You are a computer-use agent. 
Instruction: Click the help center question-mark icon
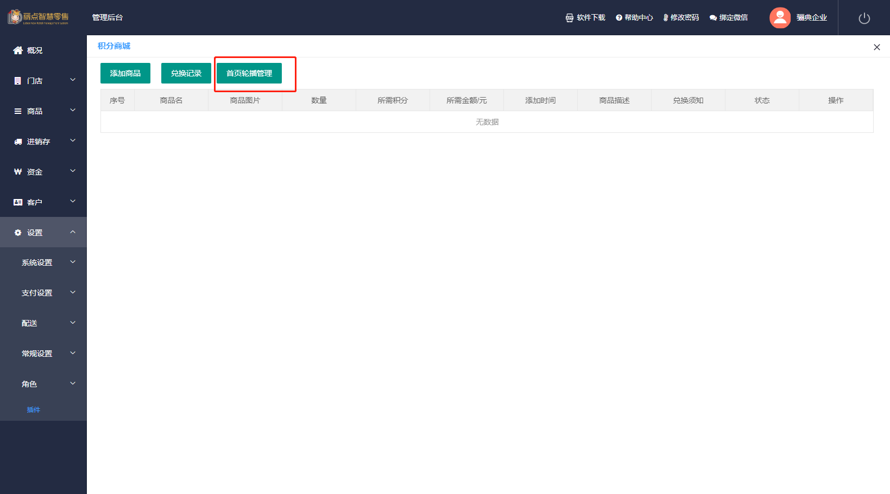619,18
